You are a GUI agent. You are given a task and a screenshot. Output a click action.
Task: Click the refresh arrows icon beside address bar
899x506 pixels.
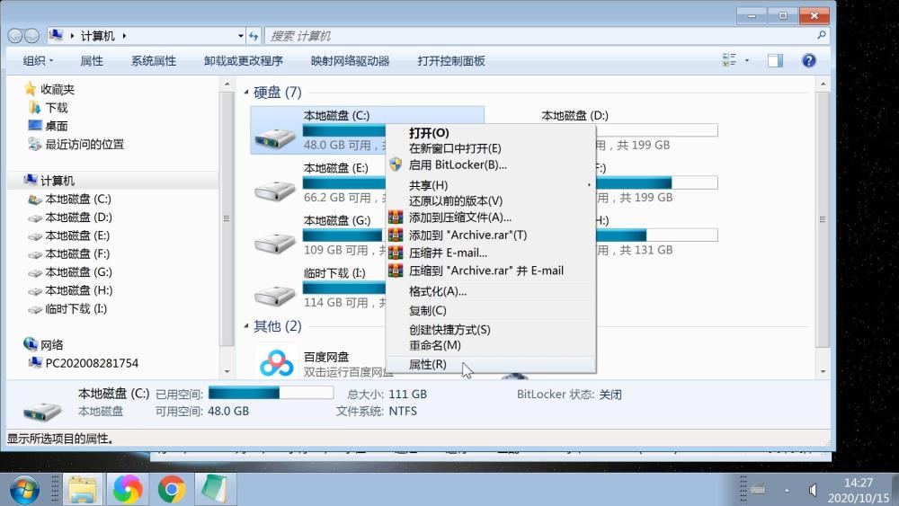coord(254,36)
